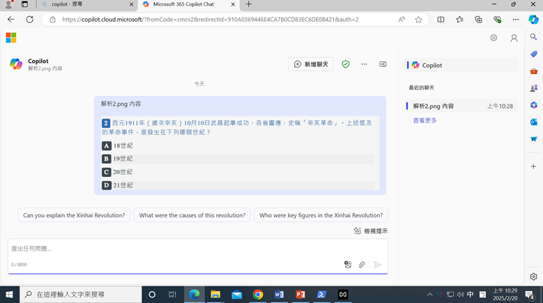Open Task View on taskbar
The width and height of the screenshot is (543, 303).
tap(172, 295)
